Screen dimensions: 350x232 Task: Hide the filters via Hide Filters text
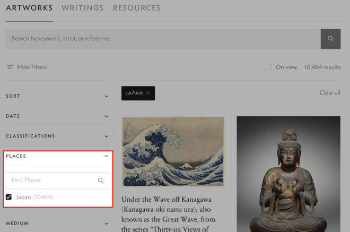[x=32, y=67]
